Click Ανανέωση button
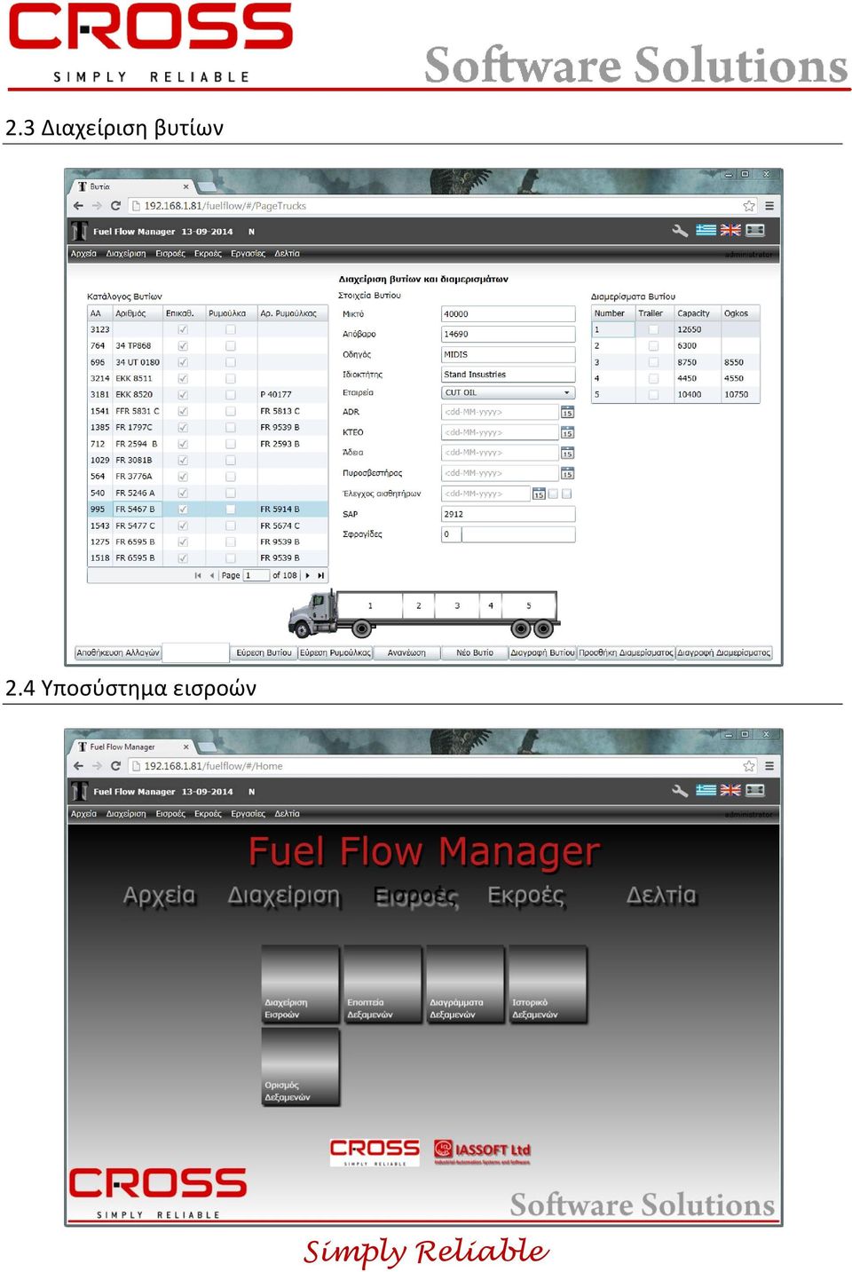This screenshot has height=1272, width=852. click(406, 652)
